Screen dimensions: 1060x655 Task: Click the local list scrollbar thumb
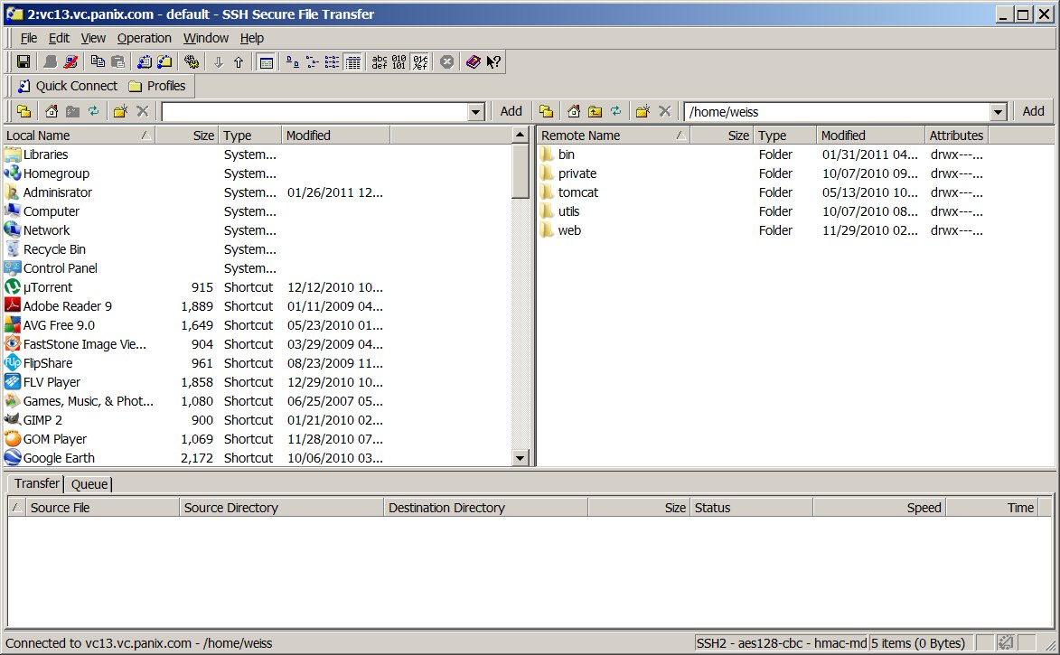520,171
